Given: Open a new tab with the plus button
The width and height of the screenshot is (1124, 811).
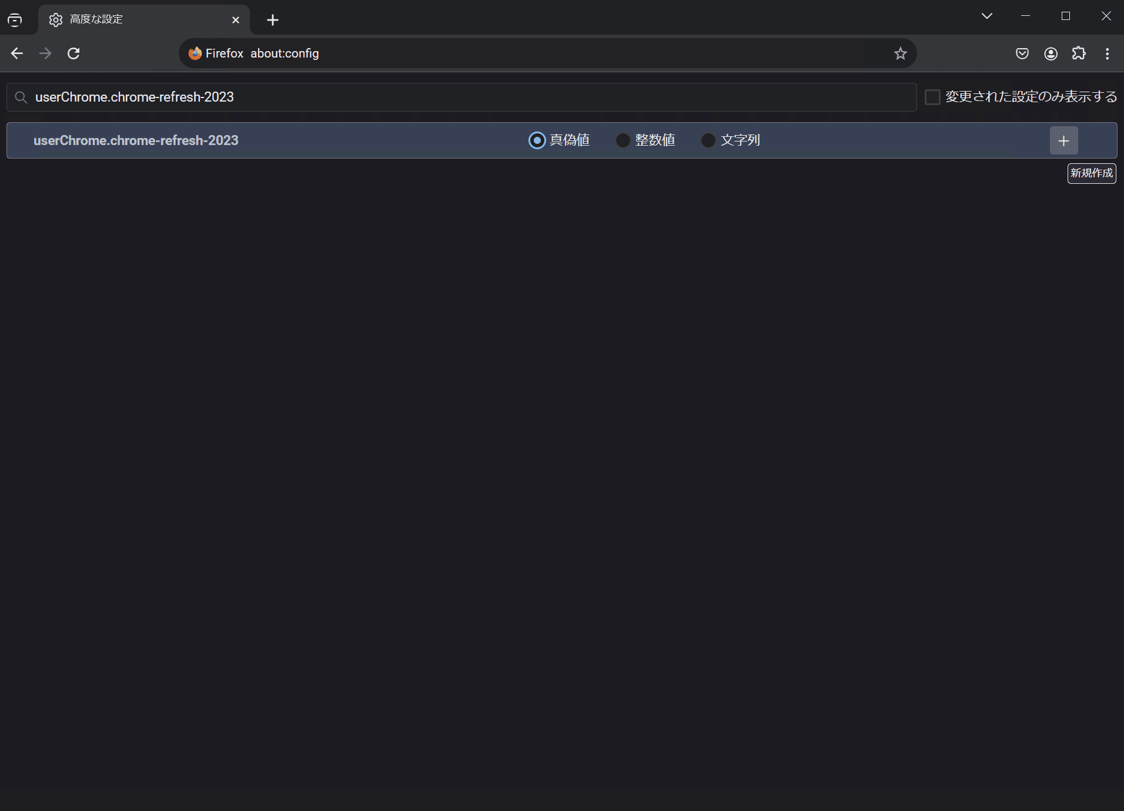Looking at the screenshot, I should pos(273,20).
